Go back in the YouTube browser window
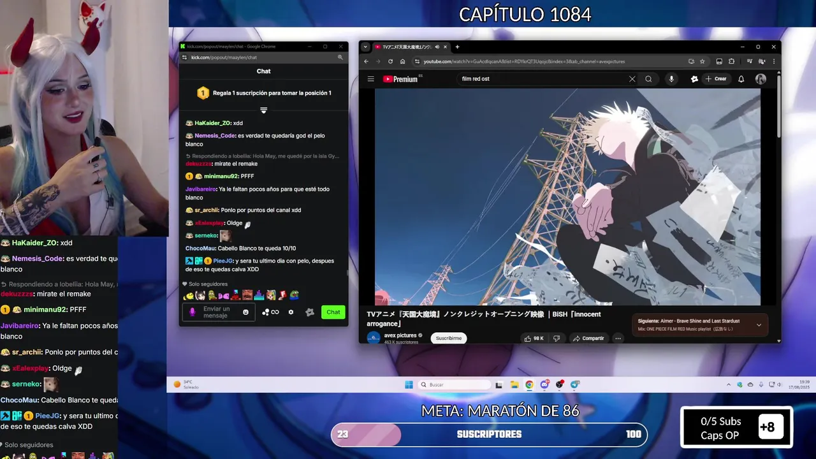 click(366, 61)
